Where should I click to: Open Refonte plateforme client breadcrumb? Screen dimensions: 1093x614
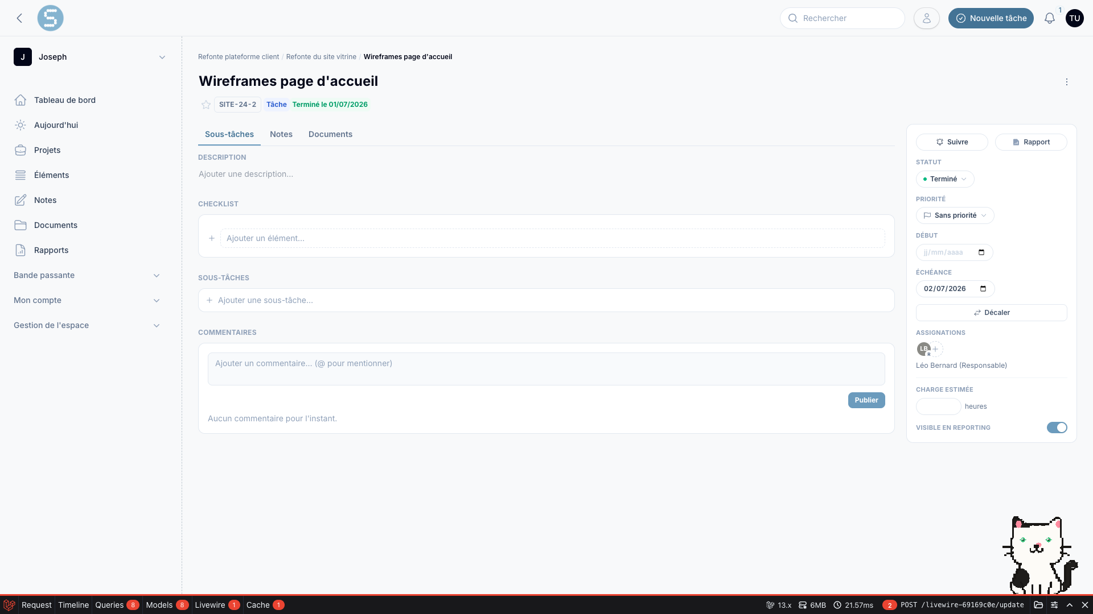[239, 57]
